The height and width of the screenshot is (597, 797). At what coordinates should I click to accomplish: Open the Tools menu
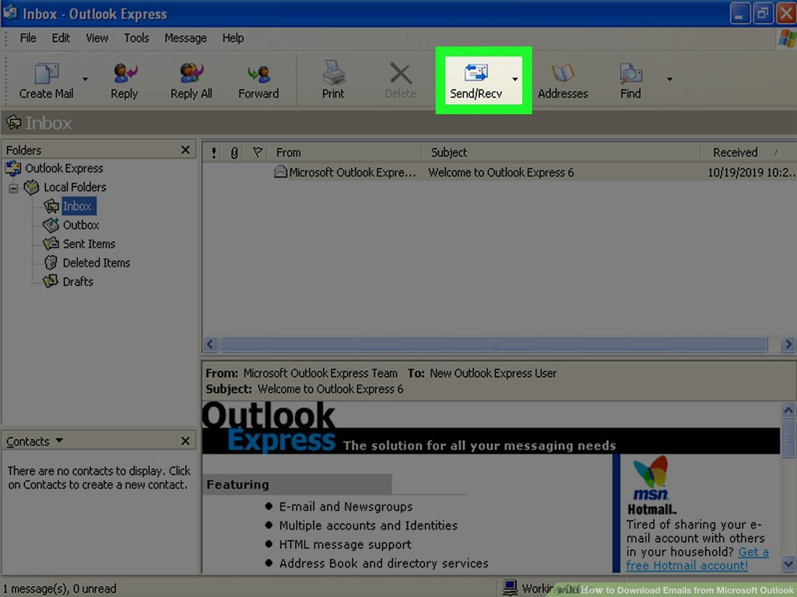136,37
